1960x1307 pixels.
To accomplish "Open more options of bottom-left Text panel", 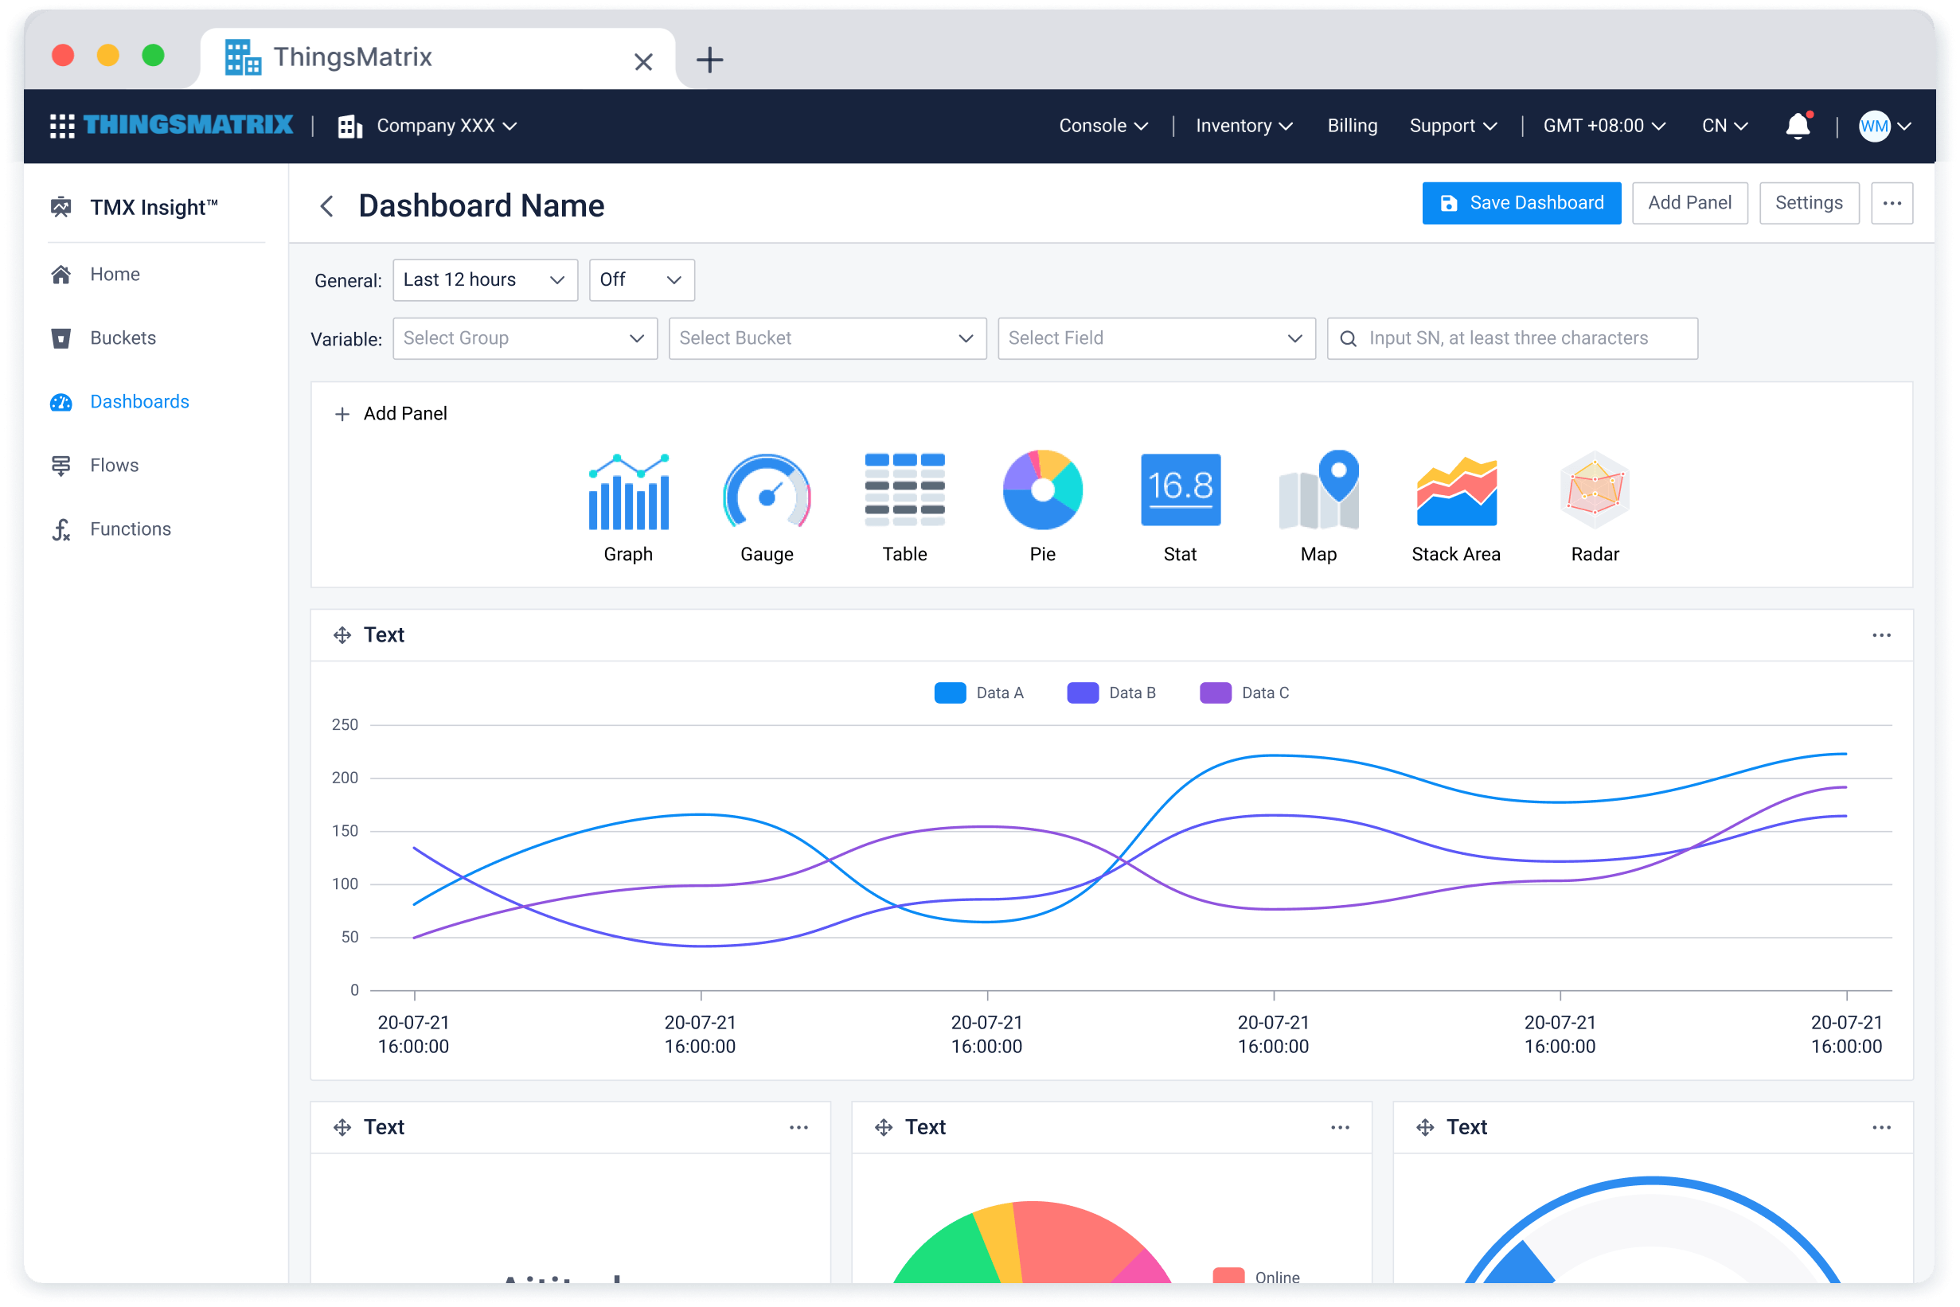I will coord(798,1128).
